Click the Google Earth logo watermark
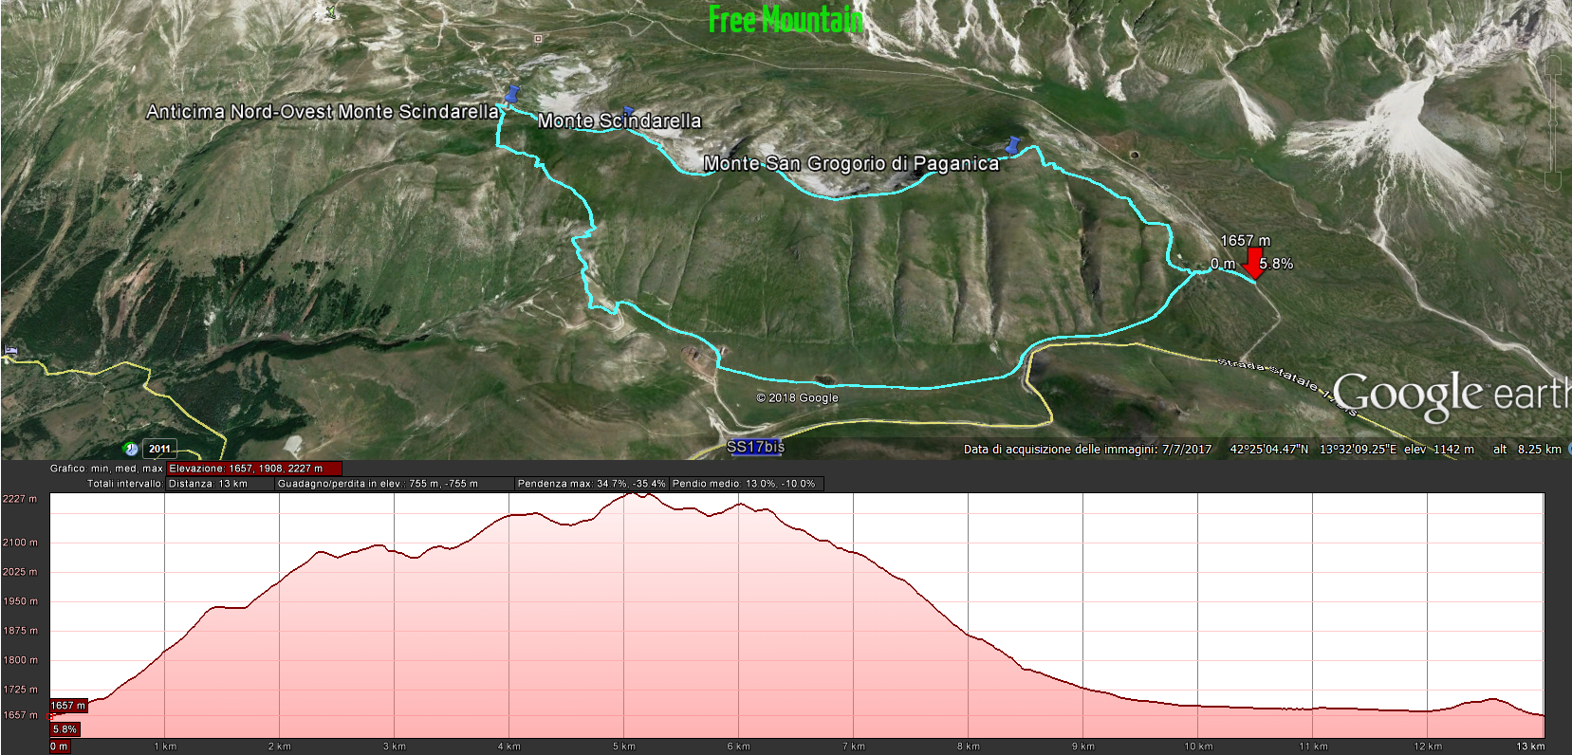Image resolution: width=1572 pixels, height=755 pixels. click(1452, 395)
